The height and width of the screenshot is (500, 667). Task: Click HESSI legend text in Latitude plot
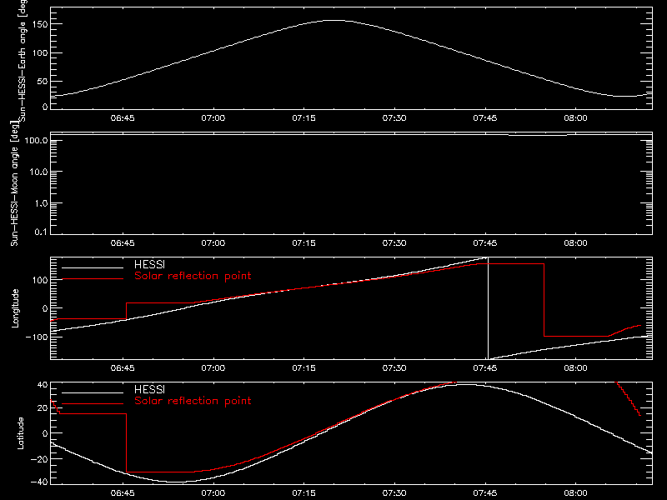(x=149, y=389)
